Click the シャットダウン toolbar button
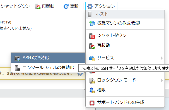 pyautogui.click(x=15, y=6)
